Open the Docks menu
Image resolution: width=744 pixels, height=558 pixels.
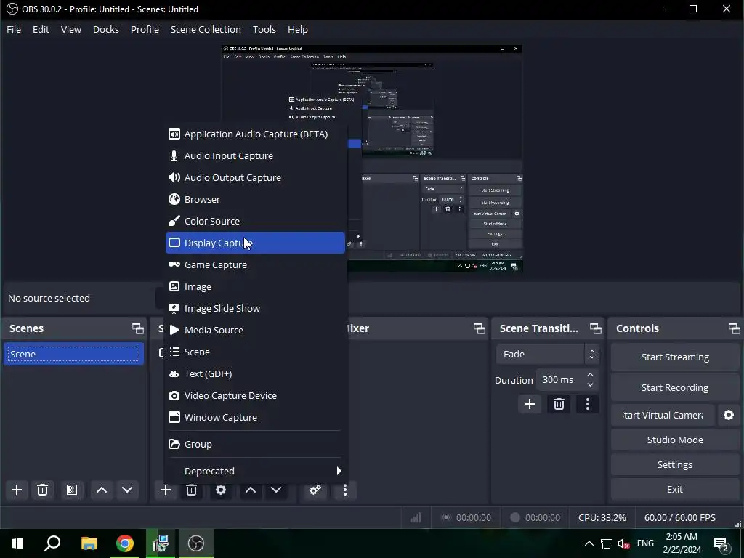coord(106,29)
